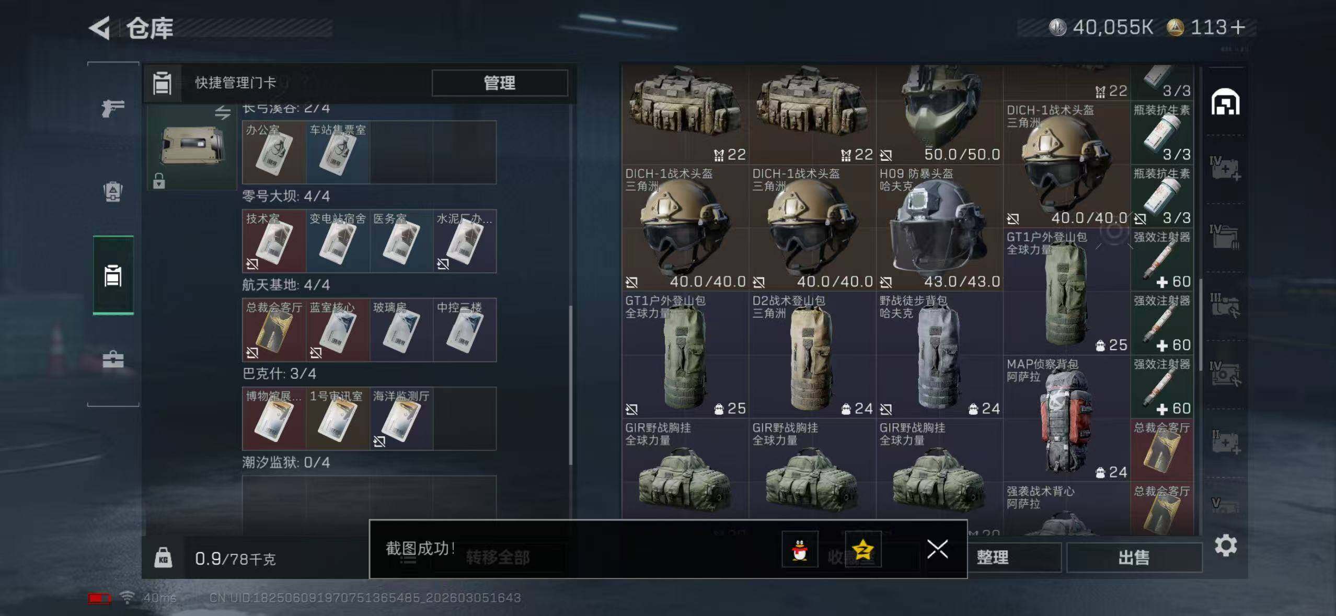Select the H09 riot helmet item

939,228
